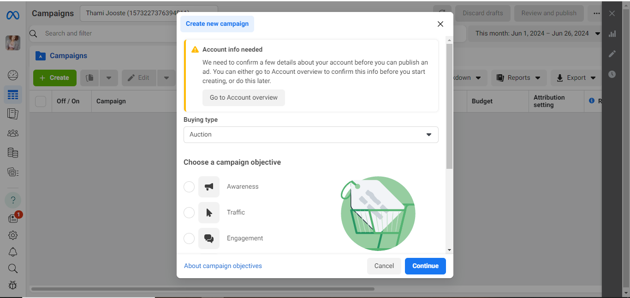This screenshot has width=630, height=298.
Task: Click Go to Account overview button
Action: (x=244, y=98)
